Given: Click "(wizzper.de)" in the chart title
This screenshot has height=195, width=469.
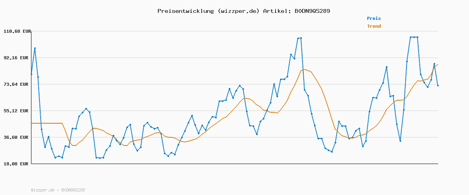Looking at the screenshot, I should (x=238, y=11).
